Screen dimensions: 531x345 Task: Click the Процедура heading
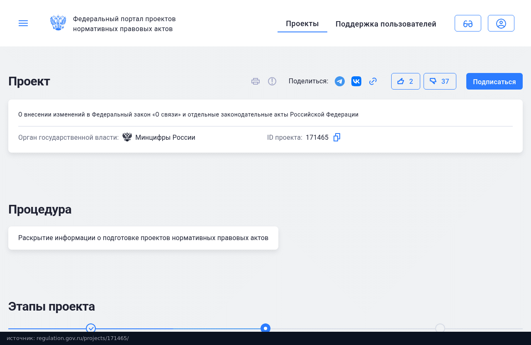click(40, 209)
